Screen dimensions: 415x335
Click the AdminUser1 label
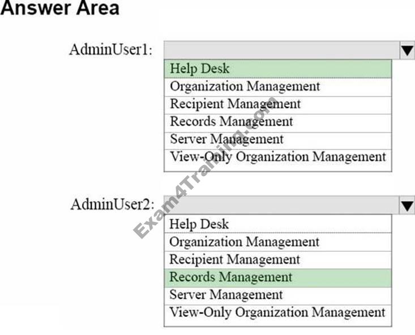110,50
